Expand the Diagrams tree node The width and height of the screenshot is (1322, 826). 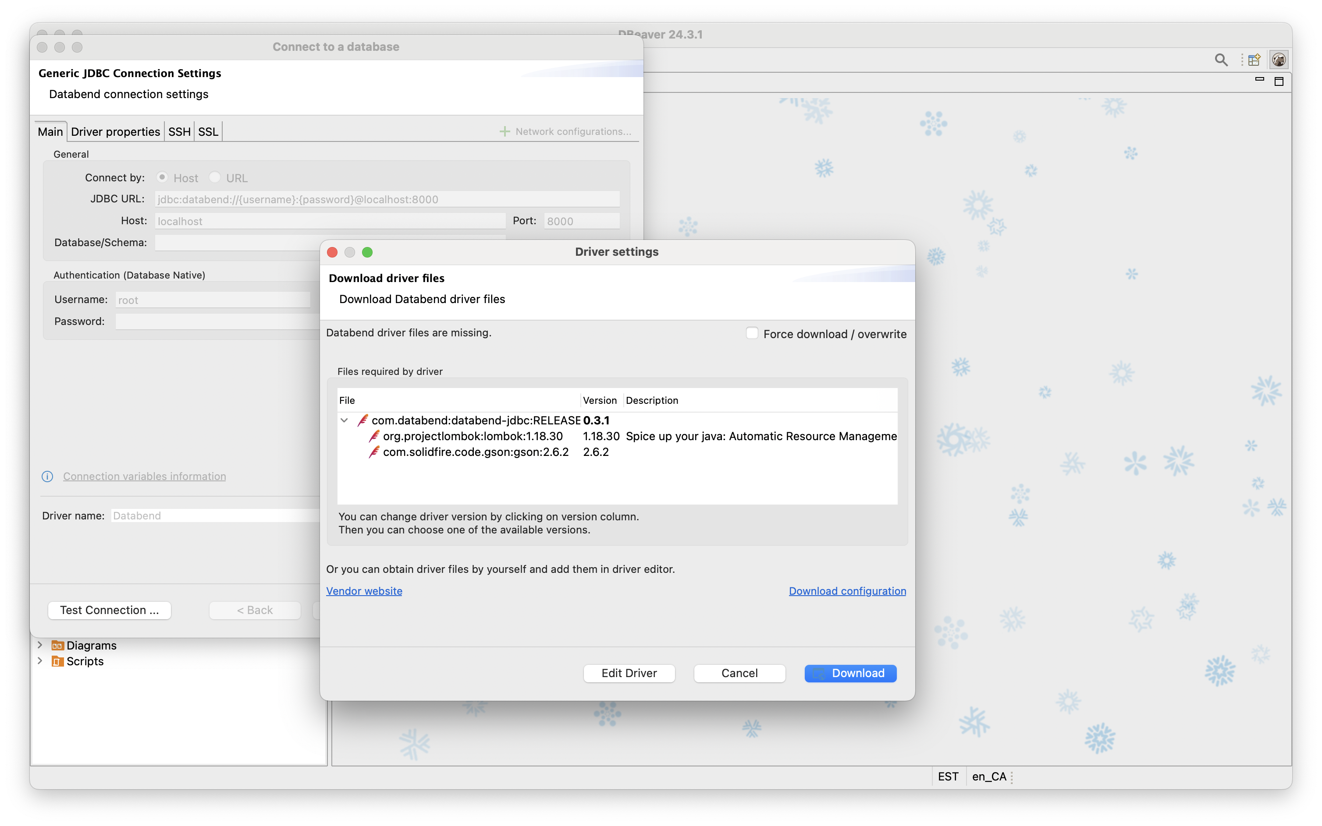(x=40, y=645)
